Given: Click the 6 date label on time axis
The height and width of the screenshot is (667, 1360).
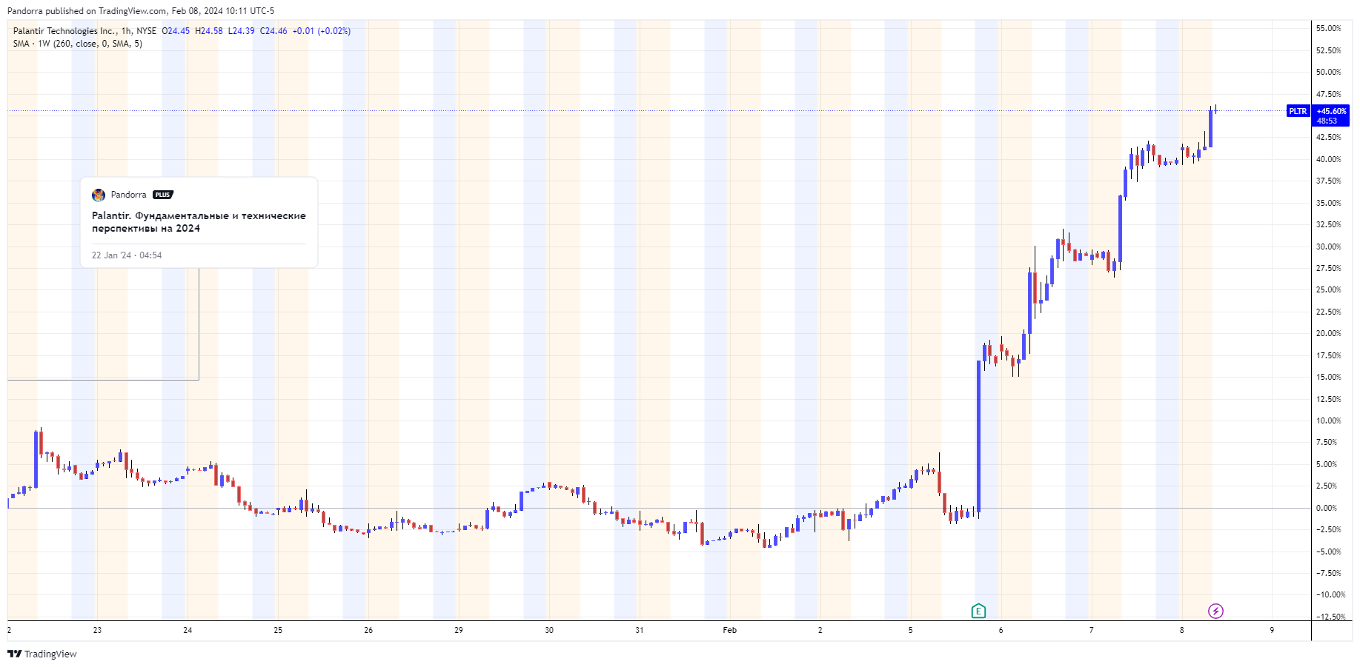Looking at the screenshot, I should pos(1001,630).
